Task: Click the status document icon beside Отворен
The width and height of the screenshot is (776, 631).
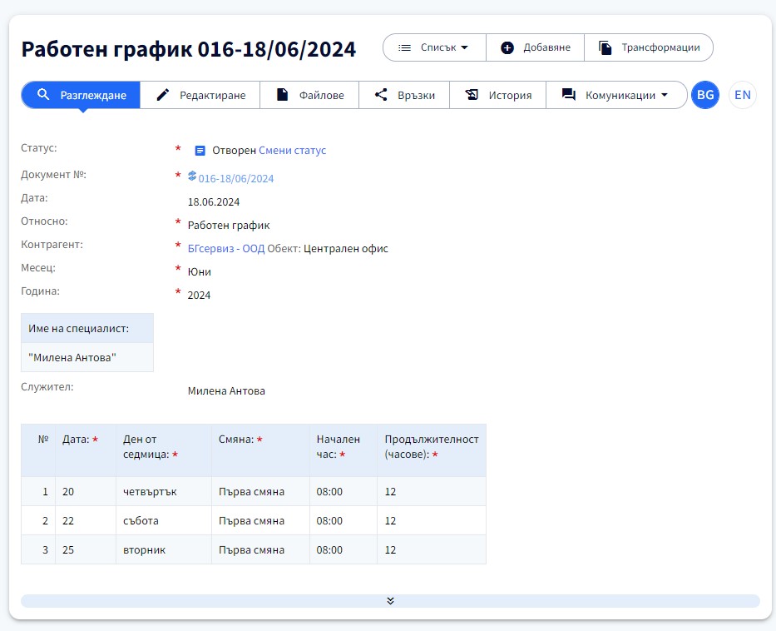Action: pos(200,151)
